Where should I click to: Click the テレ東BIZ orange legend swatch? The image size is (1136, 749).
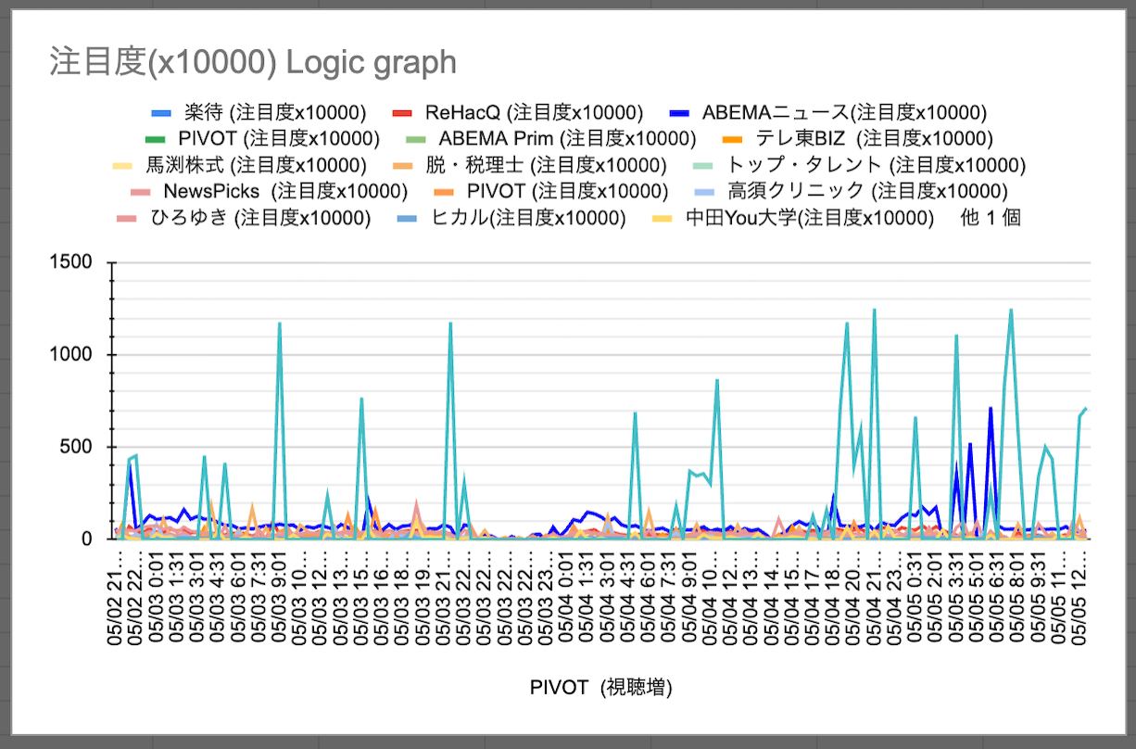point(733,140)
